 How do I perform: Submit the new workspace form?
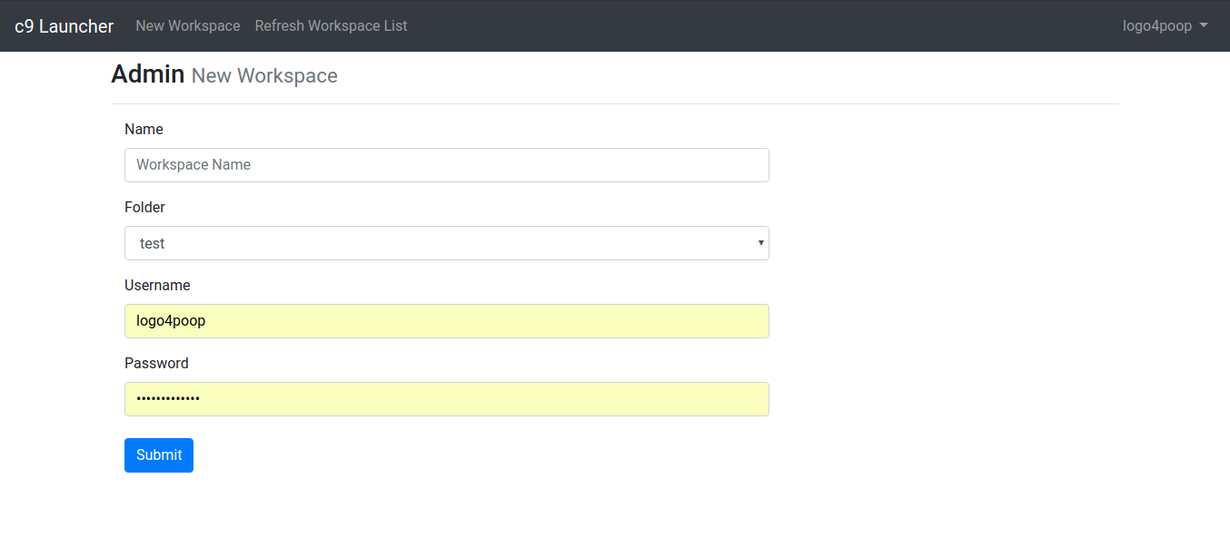click(159, 455)
